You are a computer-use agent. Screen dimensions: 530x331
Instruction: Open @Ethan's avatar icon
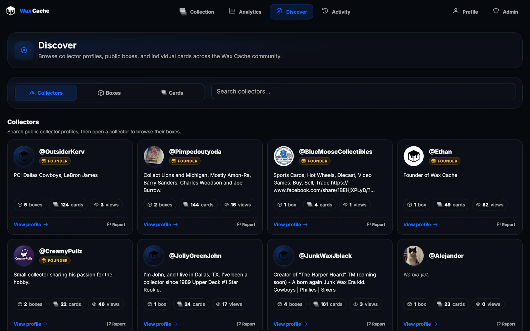point(414,156)
